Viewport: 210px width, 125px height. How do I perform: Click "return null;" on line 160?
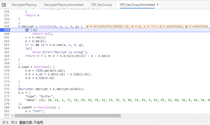(42, 34)
